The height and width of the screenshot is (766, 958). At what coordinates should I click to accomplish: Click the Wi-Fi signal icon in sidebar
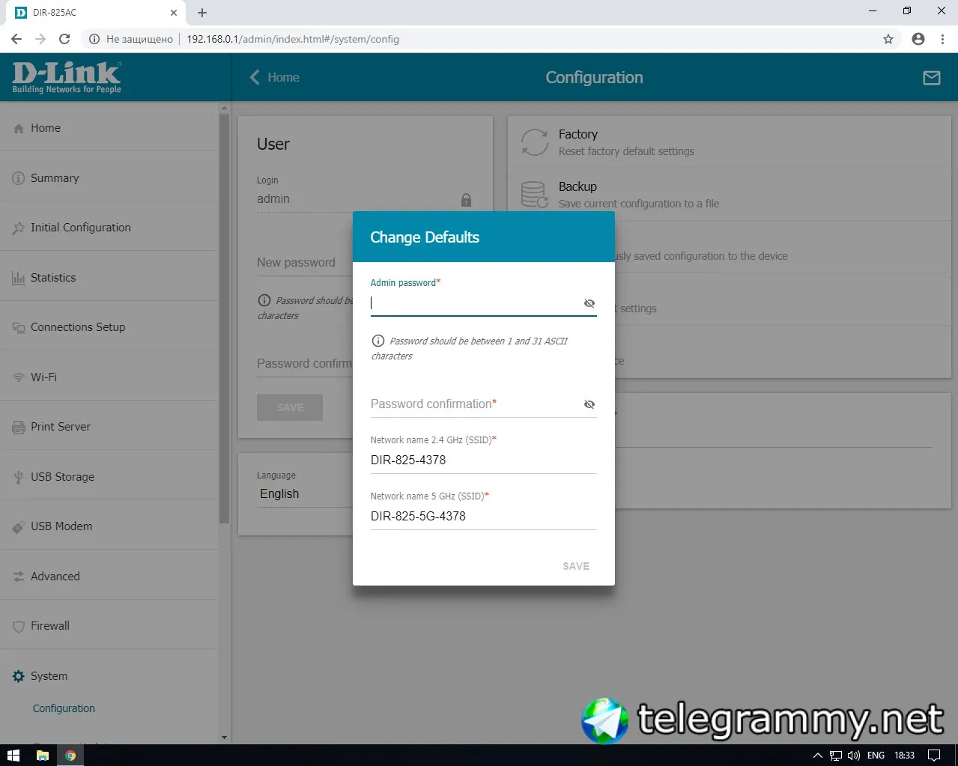(x=19, y=377)
